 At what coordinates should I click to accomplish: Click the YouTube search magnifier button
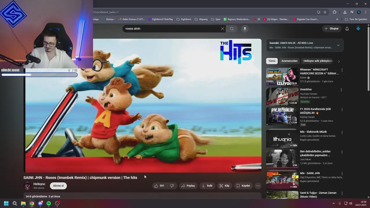click(232, 29)
